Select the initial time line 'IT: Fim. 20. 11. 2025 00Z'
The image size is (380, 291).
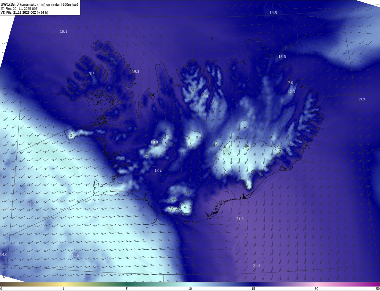point(19,9)
